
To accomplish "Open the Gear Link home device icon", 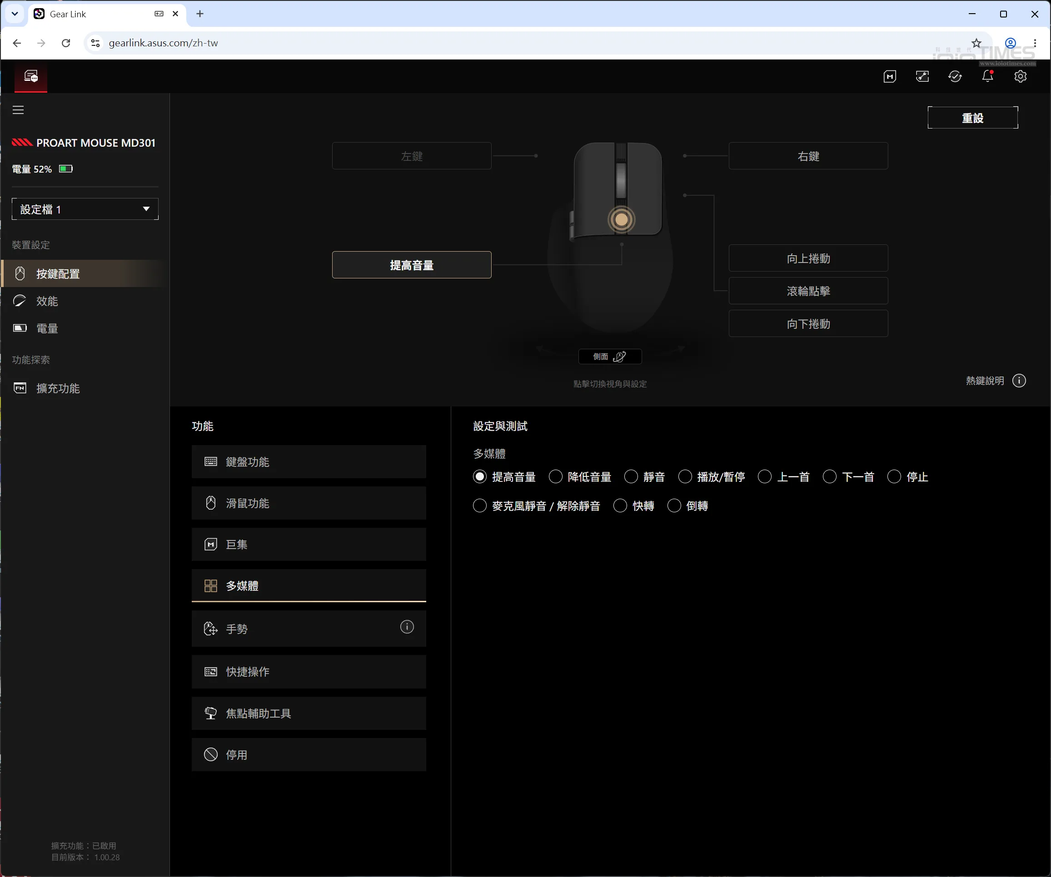I will click(31, 77).
